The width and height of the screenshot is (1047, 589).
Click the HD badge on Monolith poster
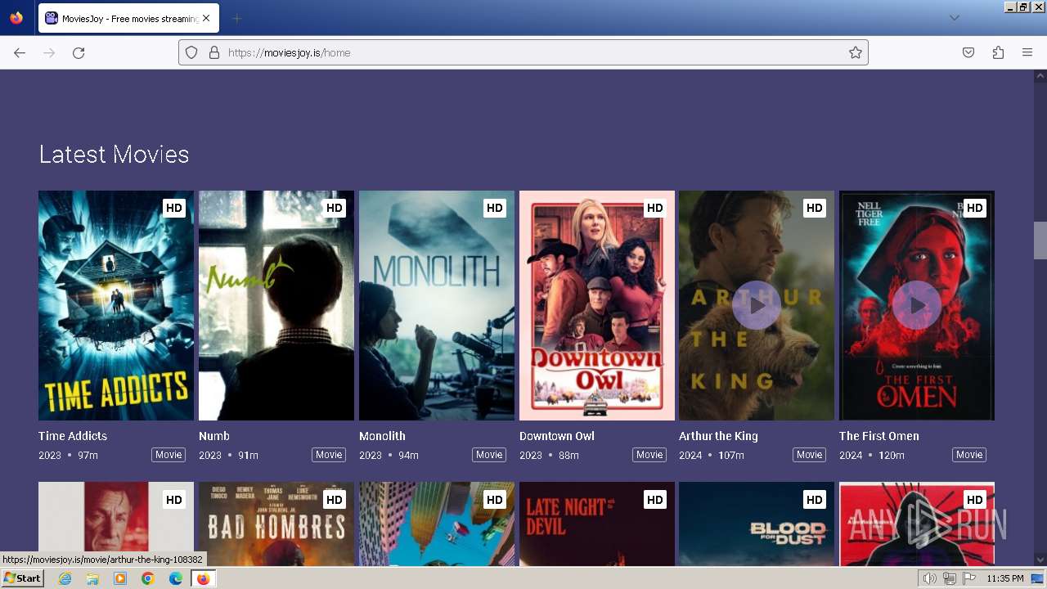pos(495,208)
